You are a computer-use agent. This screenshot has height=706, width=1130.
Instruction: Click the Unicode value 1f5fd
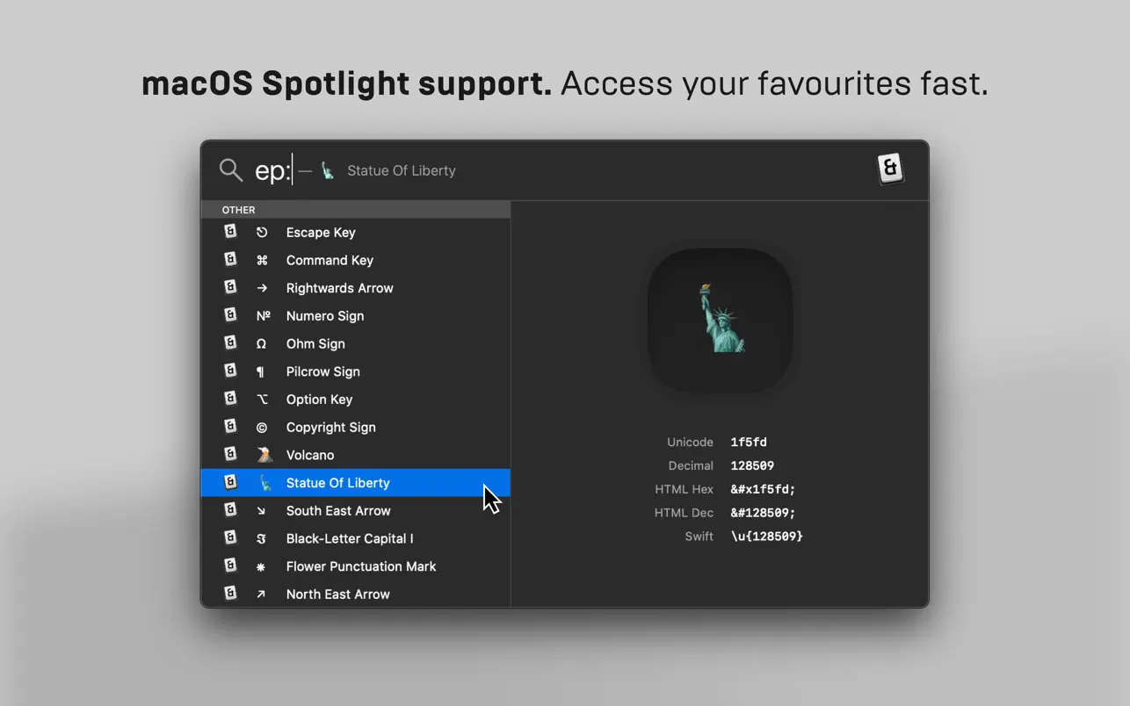749,443
